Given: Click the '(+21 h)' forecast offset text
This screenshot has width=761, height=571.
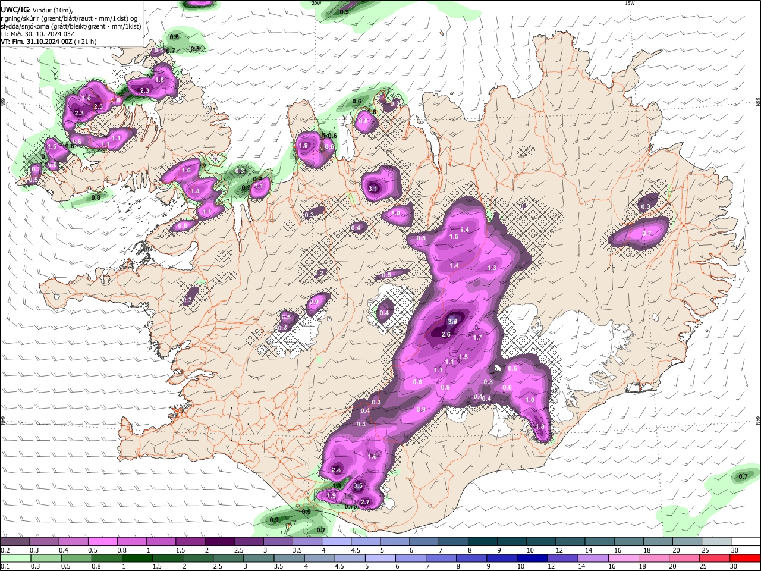Looking at the screenshot, I should (x=85, y=42).
